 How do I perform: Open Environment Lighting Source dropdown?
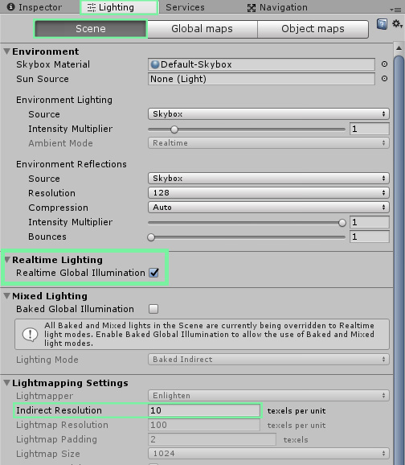click(x=268, y=114)
